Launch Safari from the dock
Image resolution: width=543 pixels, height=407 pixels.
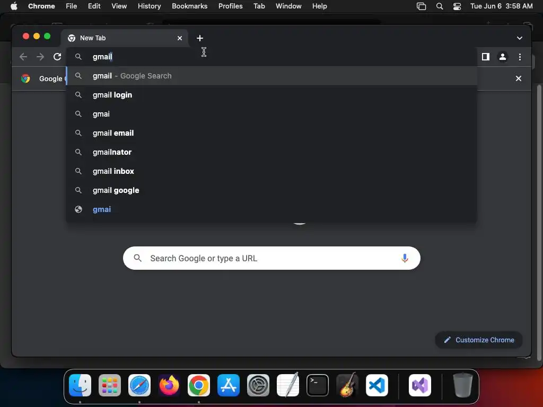[139, 385]
